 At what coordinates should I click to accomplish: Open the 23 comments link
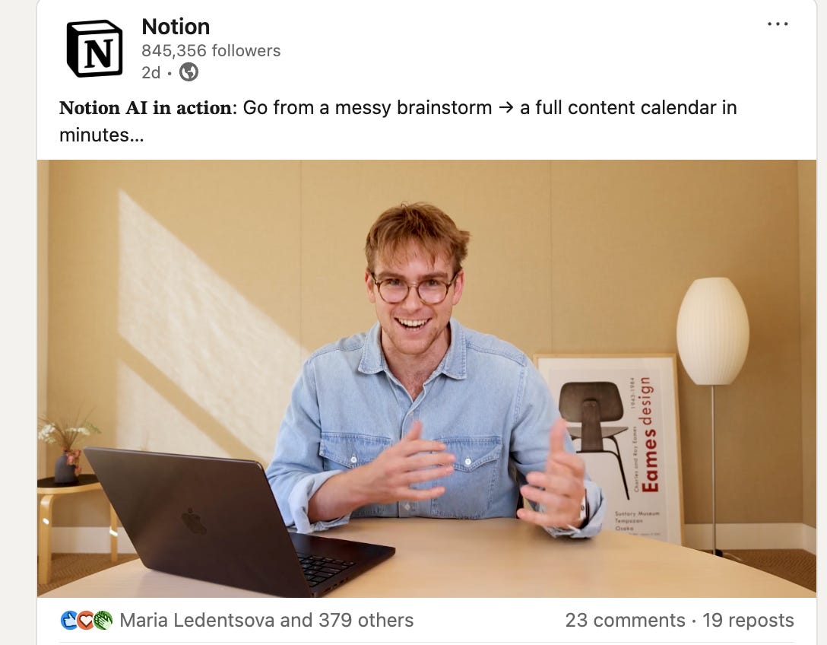pyautogui.click(x=625, y=620)
